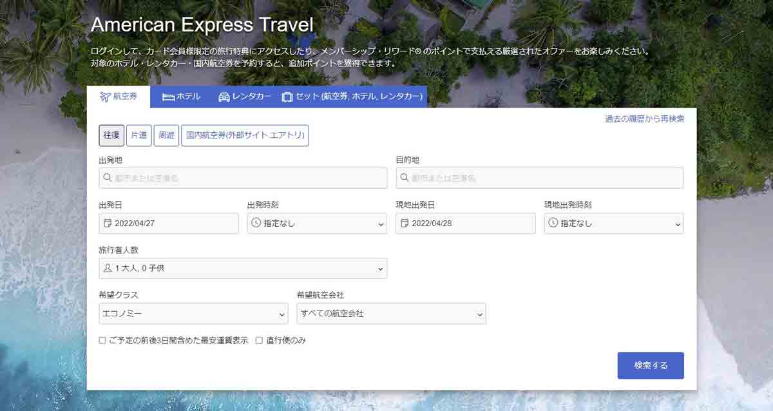Click the 2022/04/28 return date value
The width and height of the screenshot is (773, 411).
432,224
